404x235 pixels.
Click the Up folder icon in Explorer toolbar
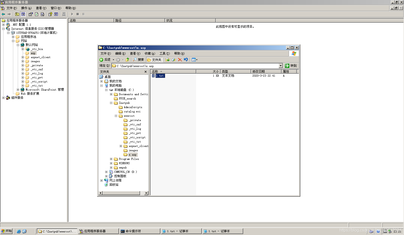pos(128,60)
